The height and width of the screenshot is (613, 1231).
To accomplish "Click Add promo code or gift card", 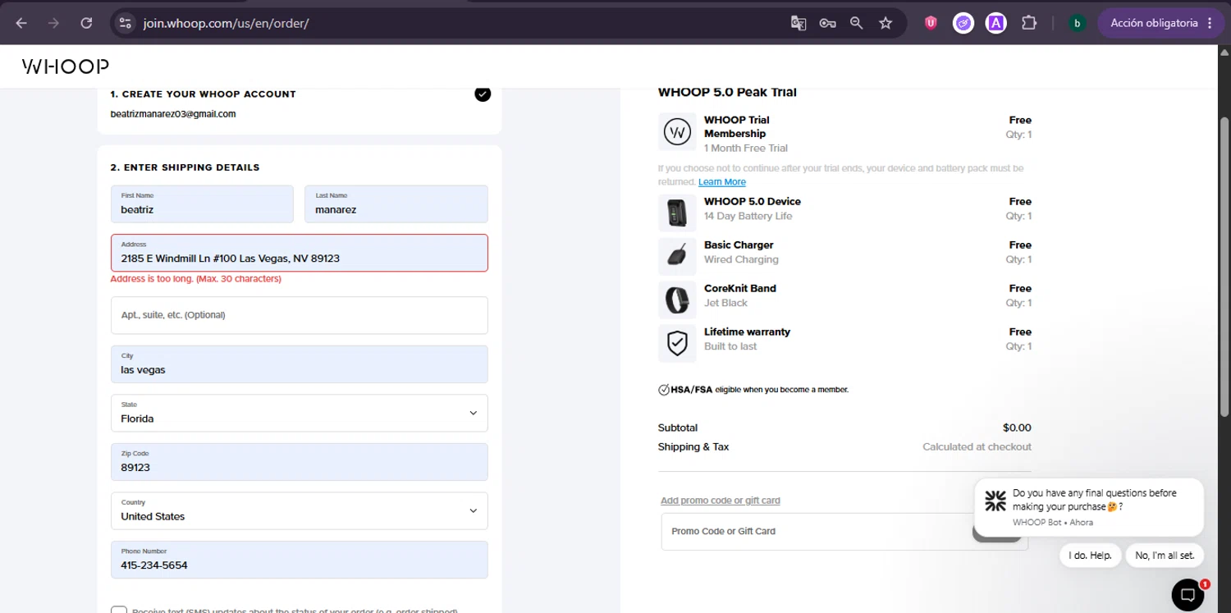I will coord(721,501).
